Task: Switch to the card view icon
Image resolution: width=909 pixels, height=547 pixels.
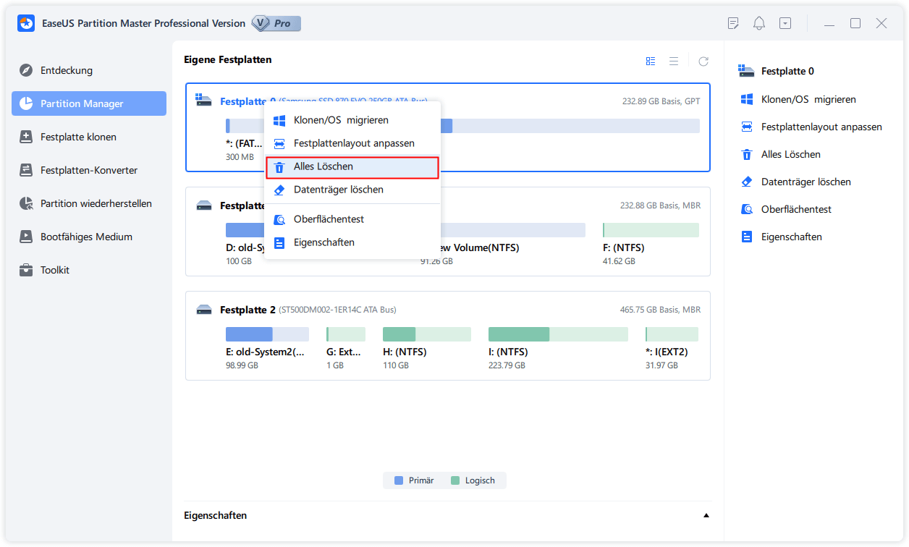Action: [651, 62]
